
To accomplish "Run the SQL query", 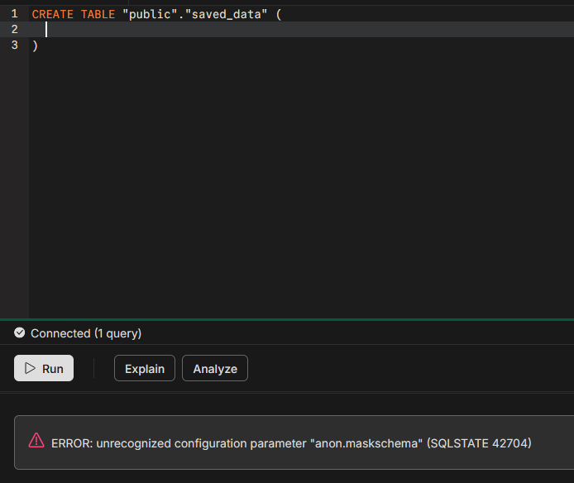I will point(44,368).
